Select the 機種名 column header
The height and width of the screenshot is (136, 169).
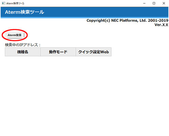tap(23, 52)
